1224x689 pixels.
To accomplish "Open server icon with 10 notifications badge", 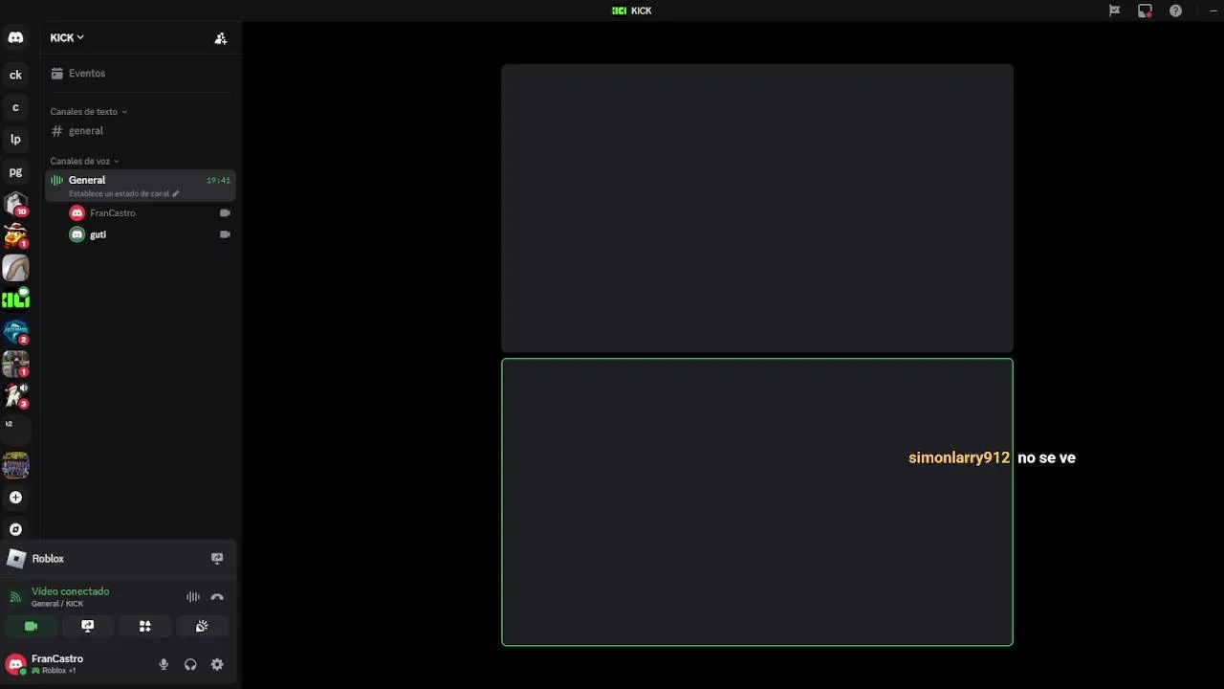I will click(x=15, y=204).
